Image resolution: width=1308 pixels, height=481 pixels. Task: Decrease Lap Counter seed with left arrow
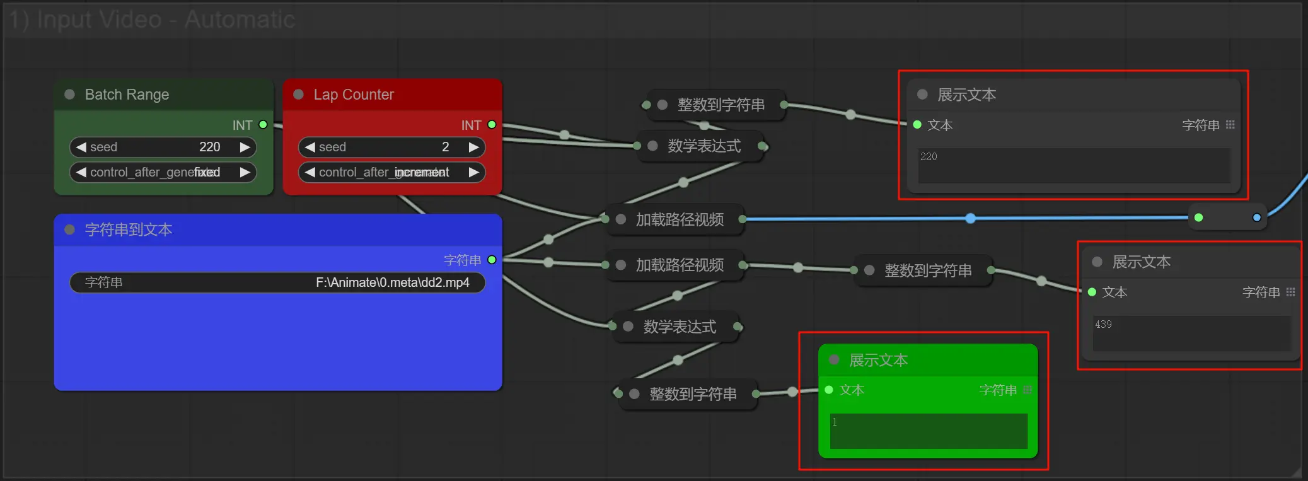(x=310, y=147)
